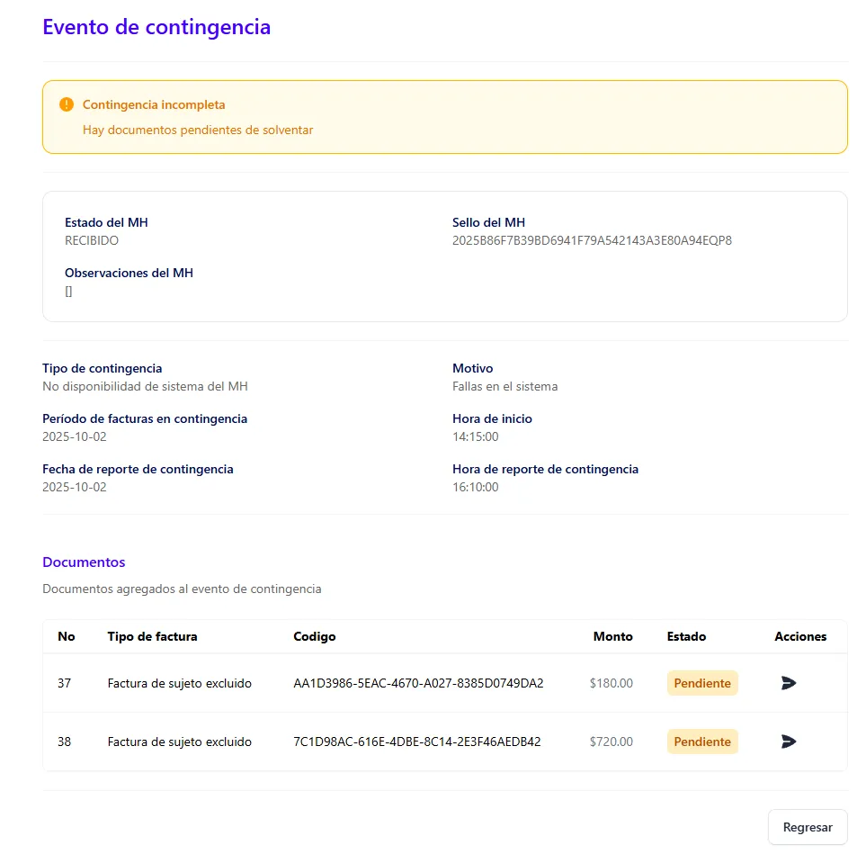Image resolution: width=857 pixels, height=854 pixels.
Task: Sort by the Monto column header
Action: click(x=612, y=636)
